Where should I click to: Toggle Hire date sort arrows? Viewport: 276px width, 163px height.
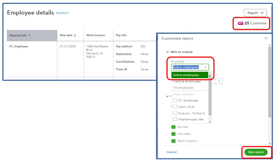coord(75,35)
